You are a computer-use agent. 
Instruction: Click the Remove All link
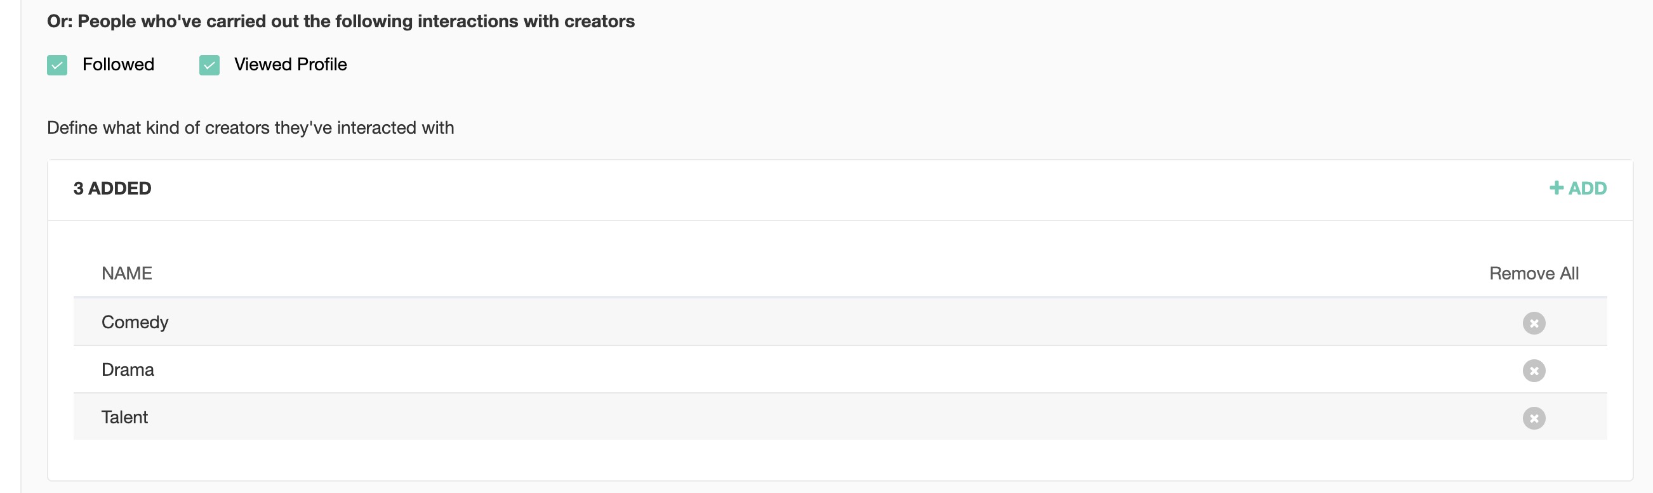(x=1533, y=273)
